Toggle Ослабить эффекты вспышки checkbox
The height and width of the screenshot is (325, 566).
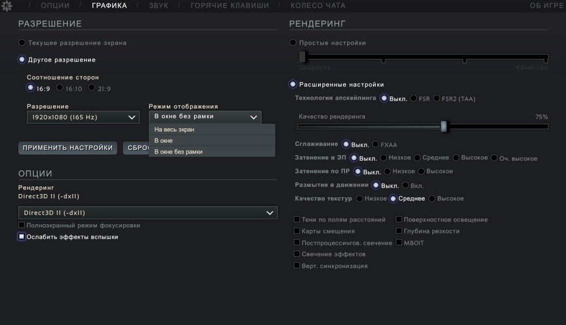coord(22,237)
